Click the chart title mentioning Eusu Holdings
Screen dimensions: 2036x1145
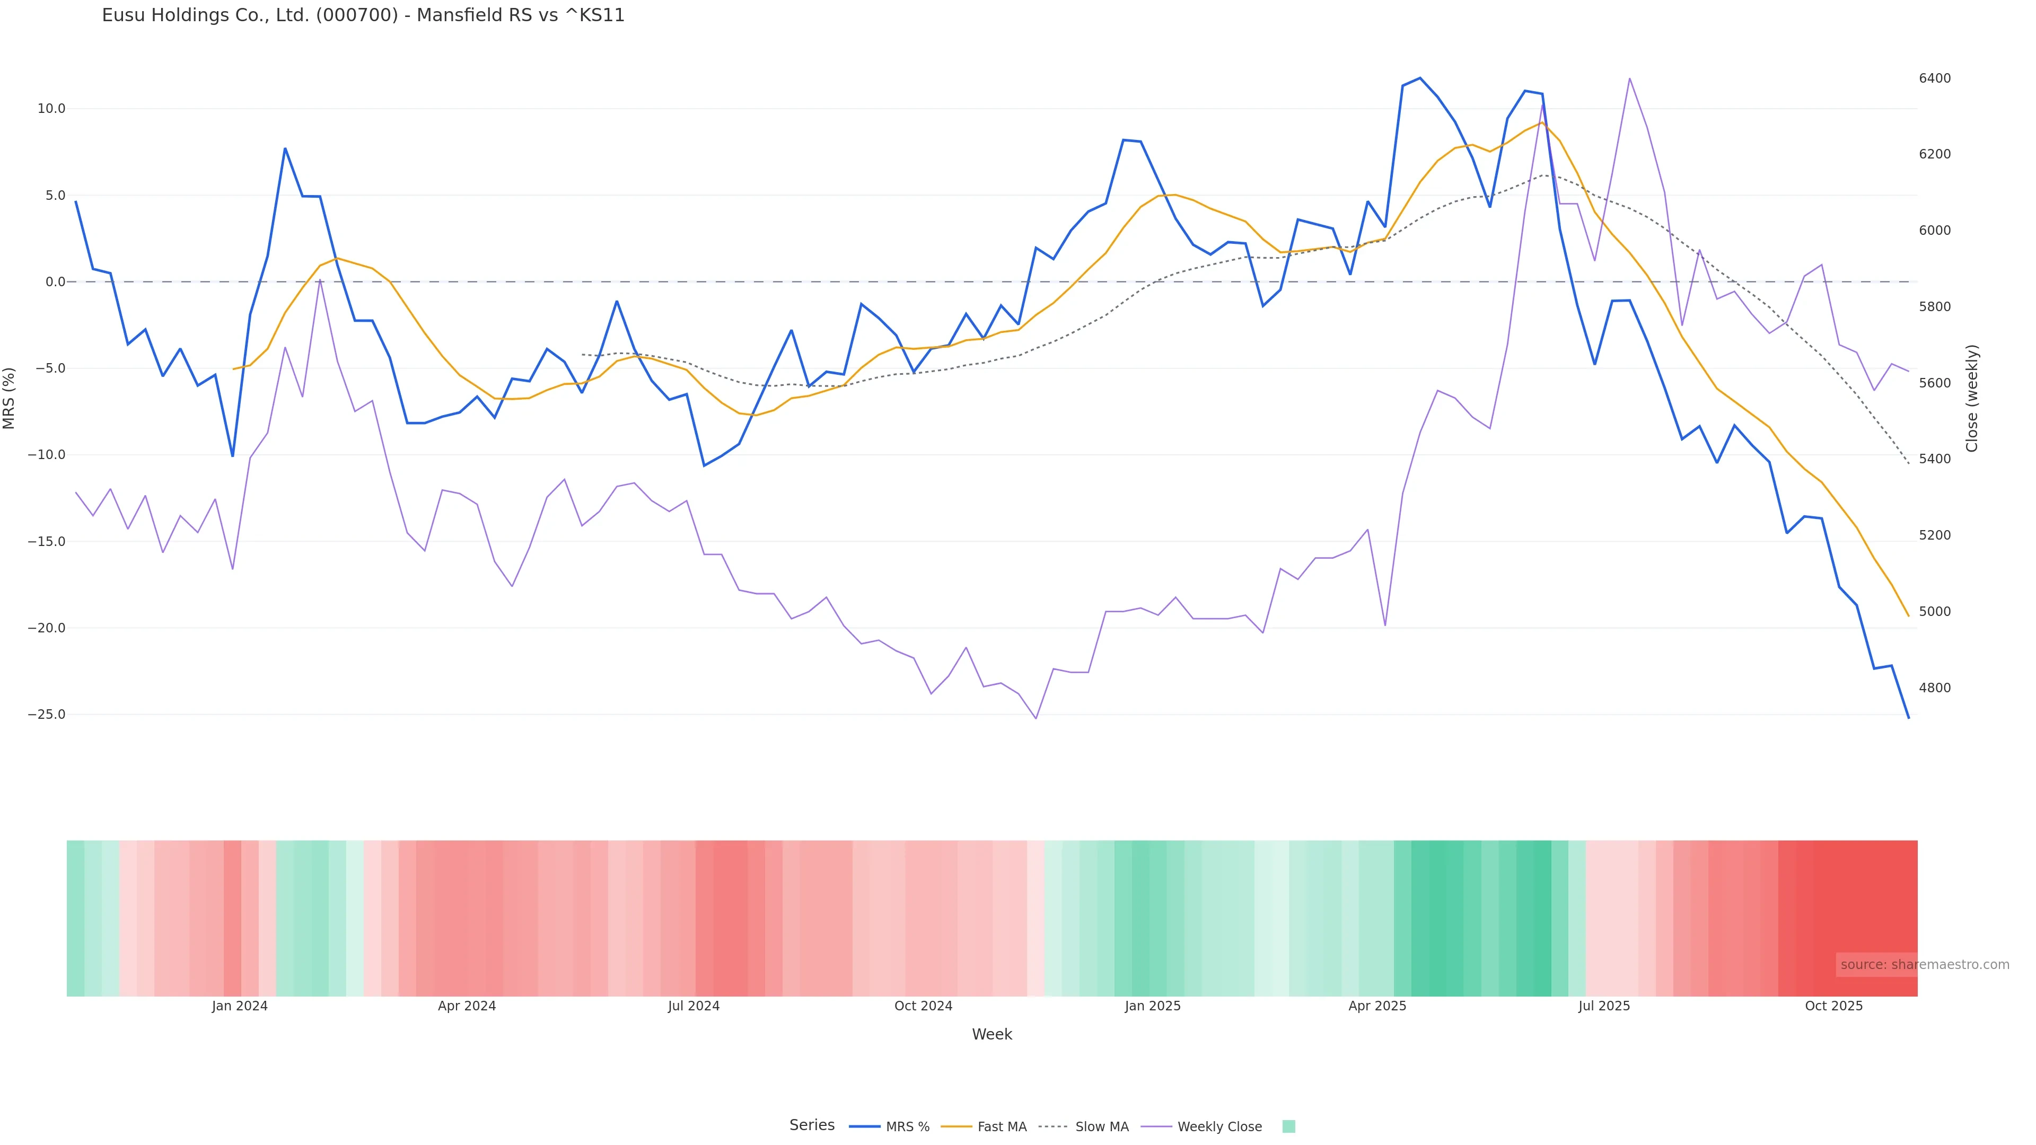point(363,16)
